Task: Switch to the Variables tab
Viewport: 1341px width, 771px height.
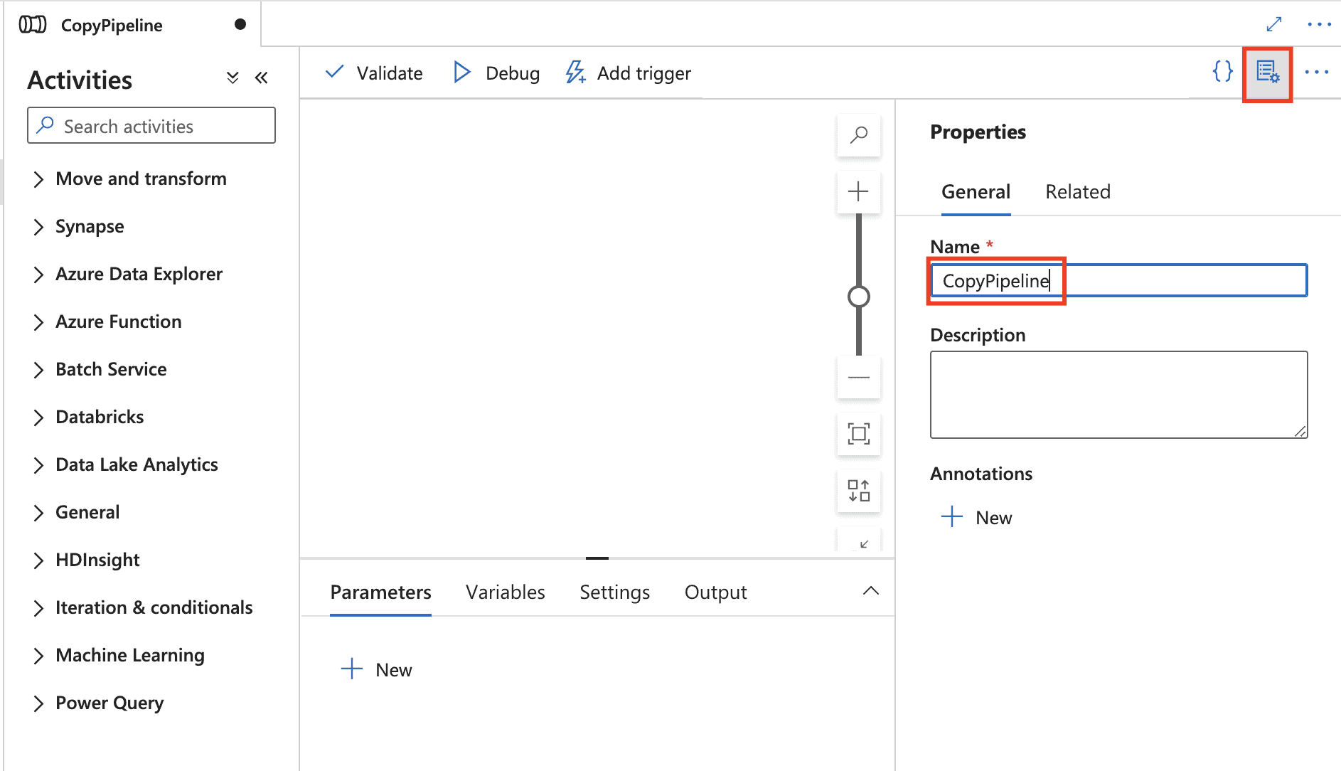Action: [x=505, y=592]
